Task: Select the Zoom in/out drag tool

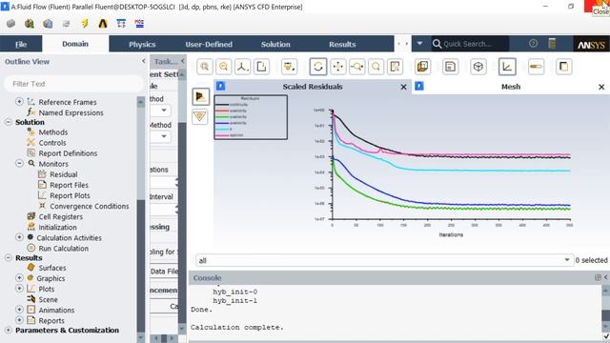Action: pyautogui.click(x=357, y=67)
